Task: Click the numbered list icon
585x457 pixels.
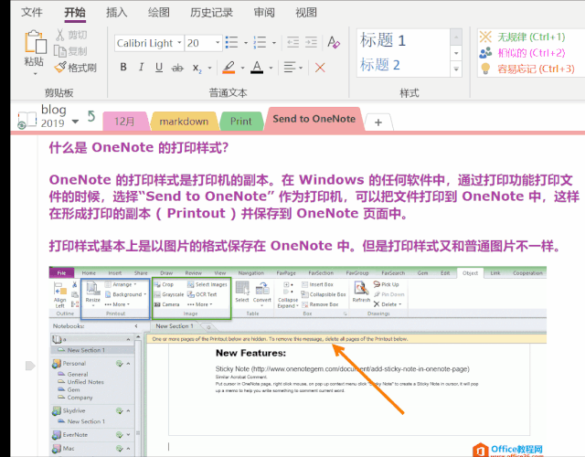Action: [260, 43]
